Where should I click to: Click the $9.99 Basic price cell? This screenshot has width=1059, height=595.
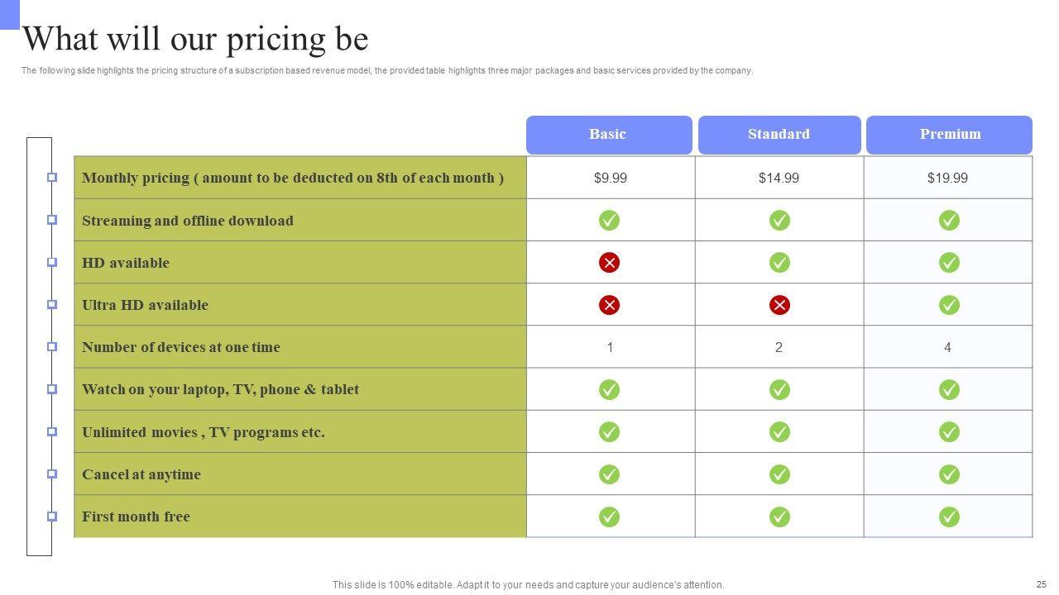[611, 178]
